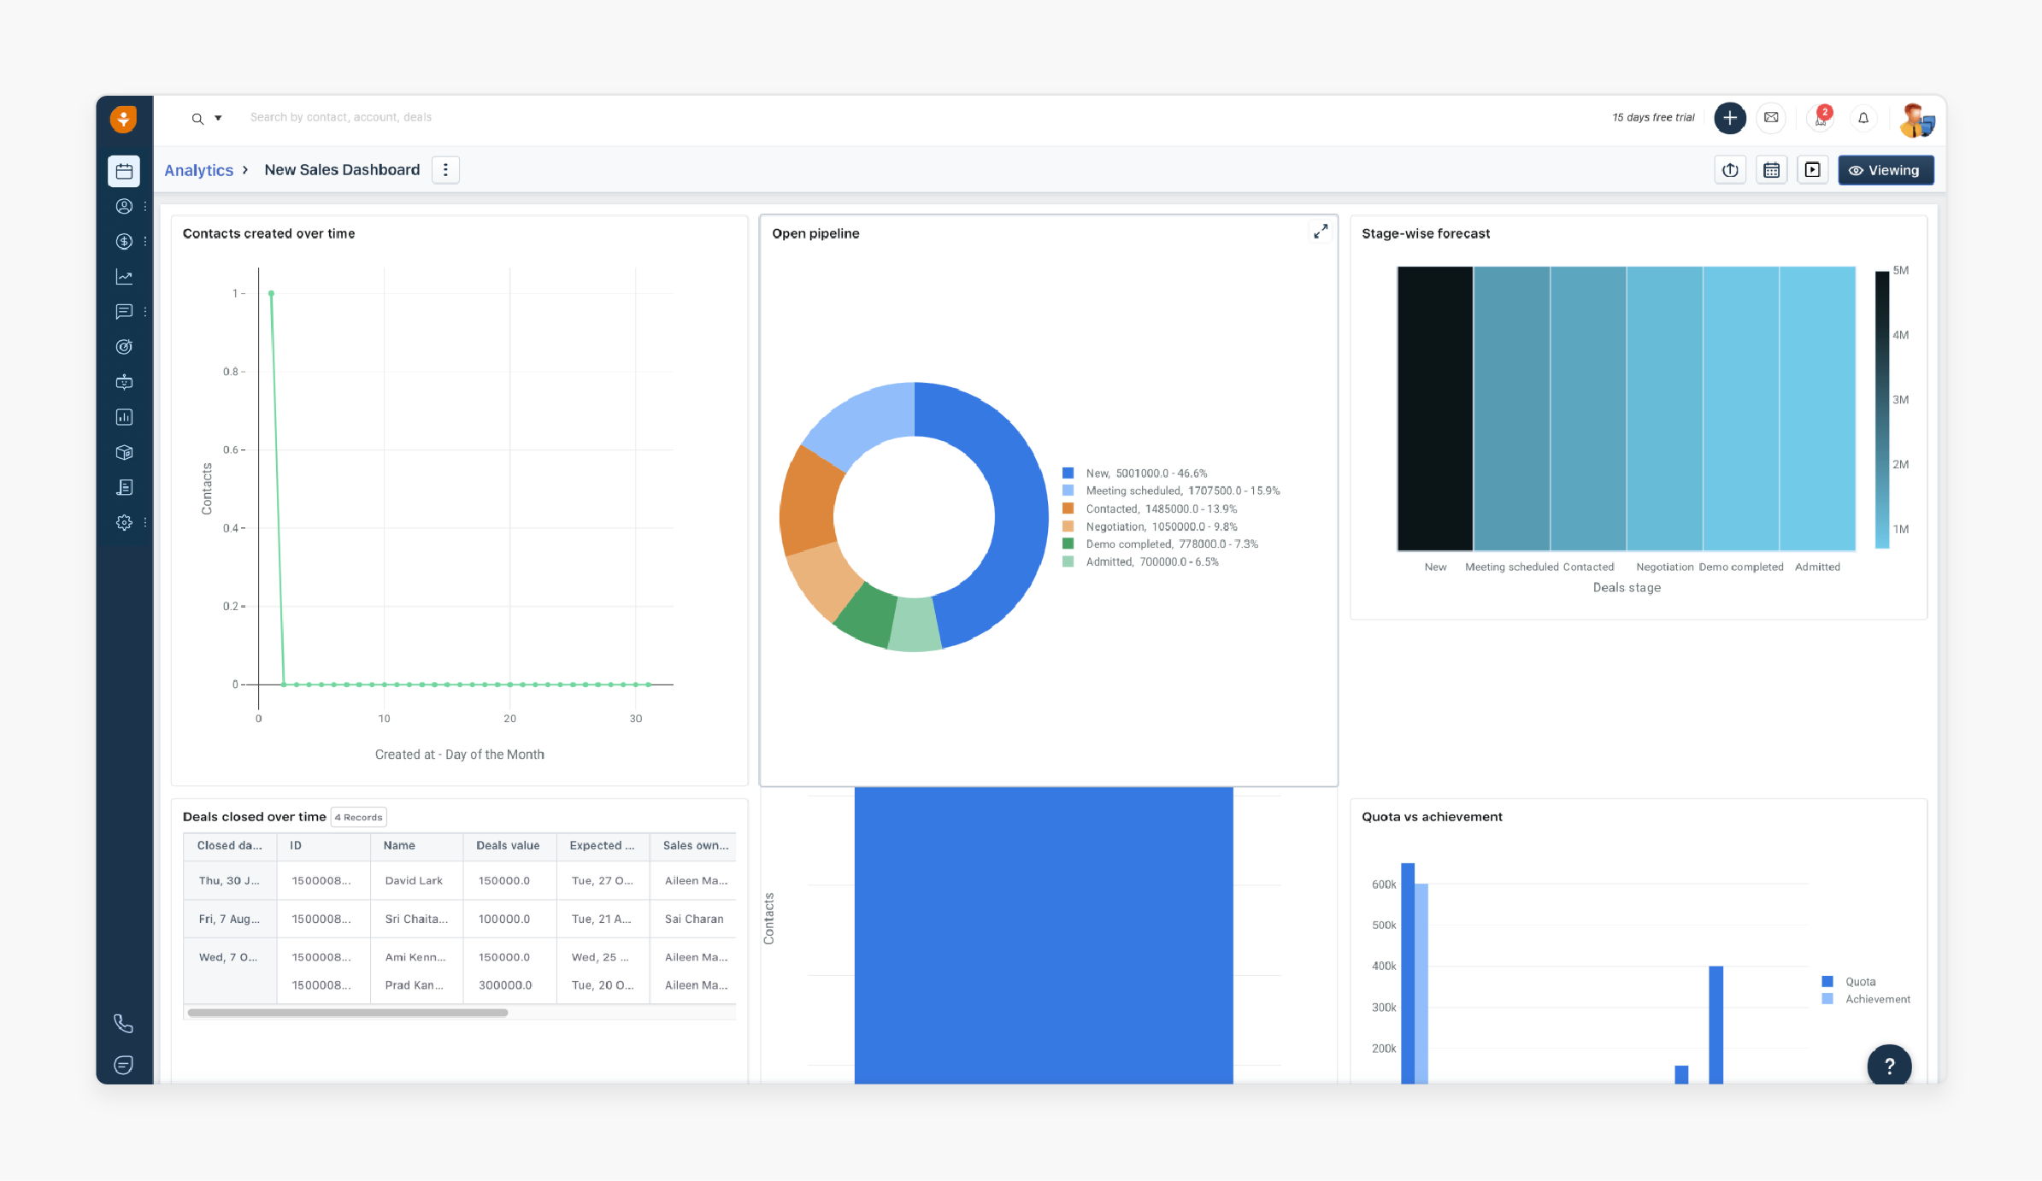This screenshot has height=1181, width=2042.
Task: Open the goals target sidebar icon
Action: tap(124, 347)
